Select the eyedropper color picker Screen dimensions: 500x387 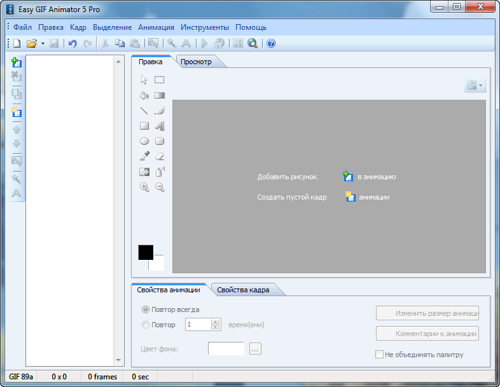pos(144,156)
